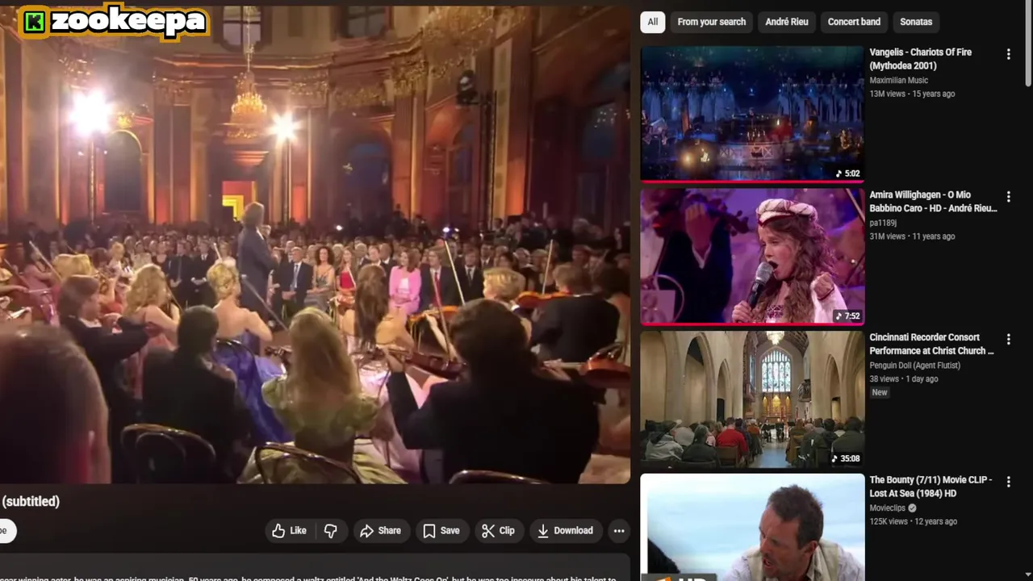Click the page scrollbar on right edge
1033x581 pixels.
click(x=1028, y=44)
